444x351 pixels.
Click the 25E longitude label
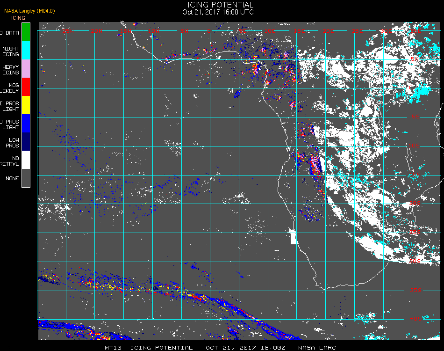coord(357,31)
